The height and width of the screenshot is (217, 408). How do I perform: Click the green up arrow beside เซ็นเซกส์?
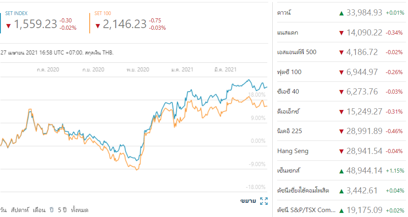point(341,171)
